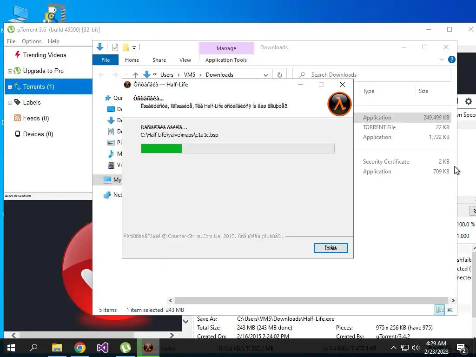Select Labels in uTorrent sidebar
The image size is (476, 357).
pyautogui.click(x=32, y=102)
